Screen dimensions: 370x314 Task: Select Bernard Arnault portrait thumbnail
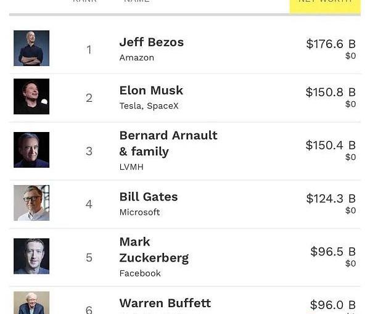[31, 150]
